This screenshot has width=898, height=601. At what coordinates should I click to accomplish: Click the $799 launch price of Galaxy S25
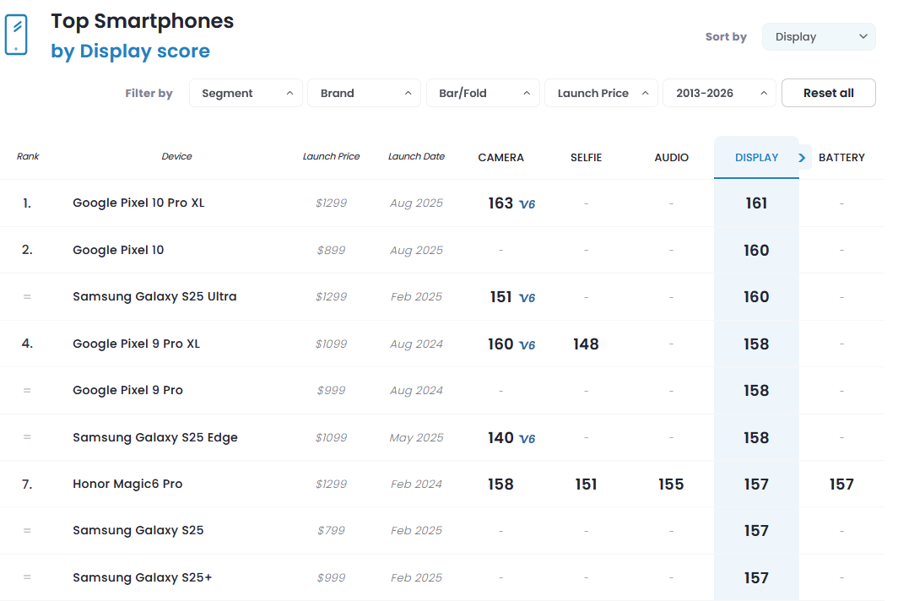tap(331, 531)
